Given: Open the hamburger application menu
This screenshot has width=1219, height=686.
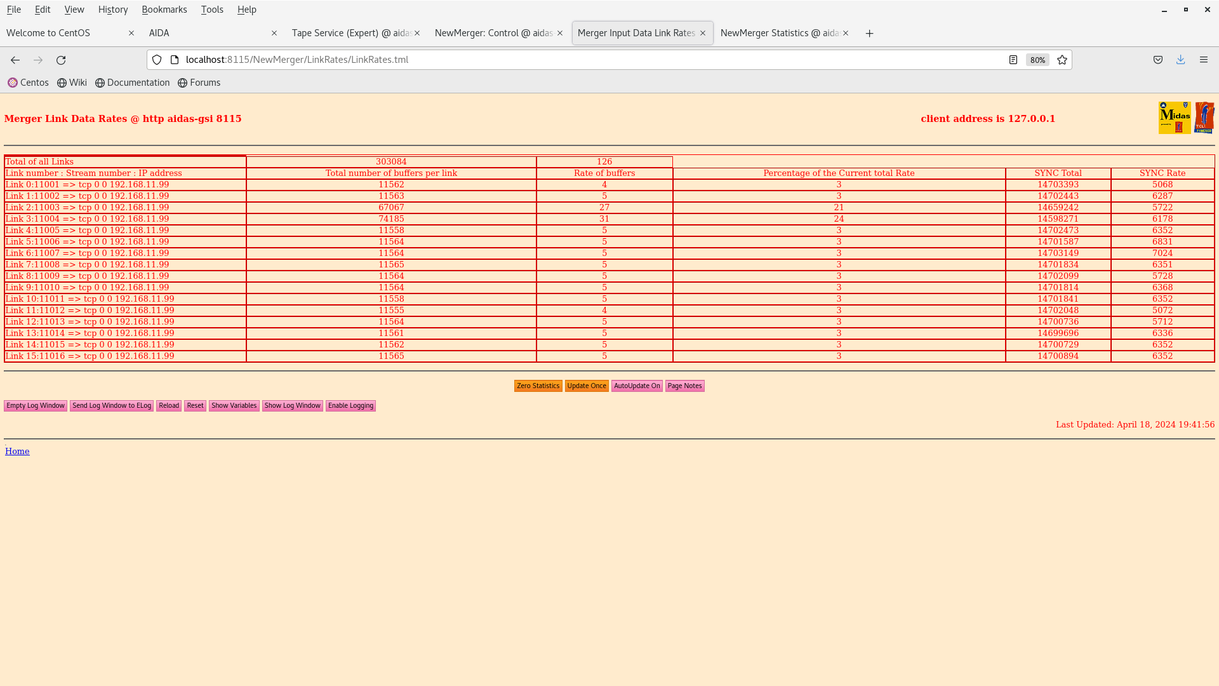Looking at the screenshot, I should pos(1203,60).
